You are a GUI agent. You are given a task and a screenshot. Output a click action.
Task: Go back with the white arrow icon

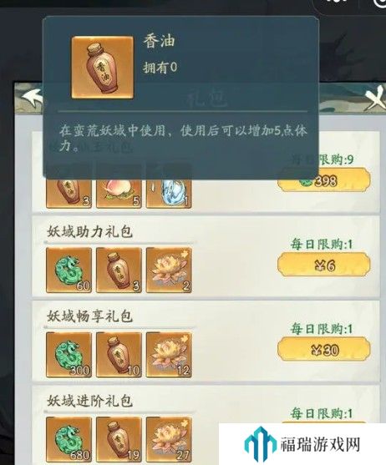(x=32, y=98)
